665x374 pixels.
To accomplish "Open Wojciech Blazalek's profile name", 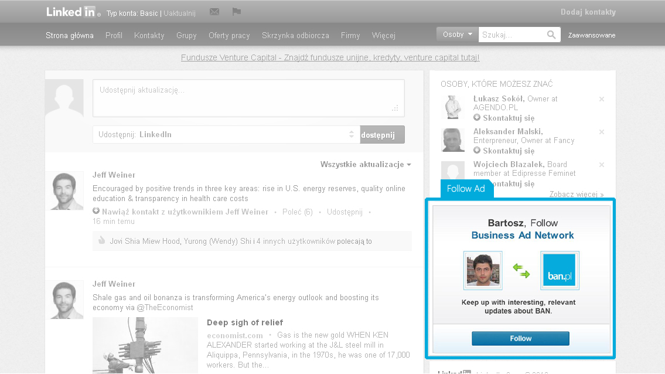I will (508, 164).
